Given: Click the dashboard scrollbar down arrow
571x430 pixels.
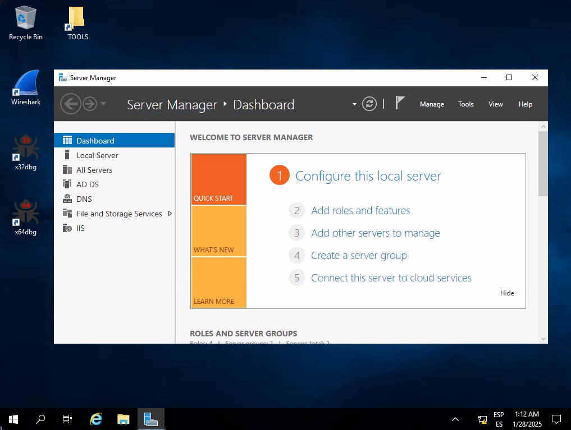Looking at the screenshot, I should tap(543, 339).
